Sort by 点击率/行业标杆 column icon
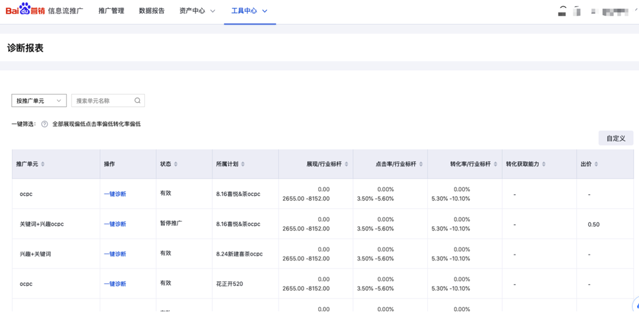 421,164
